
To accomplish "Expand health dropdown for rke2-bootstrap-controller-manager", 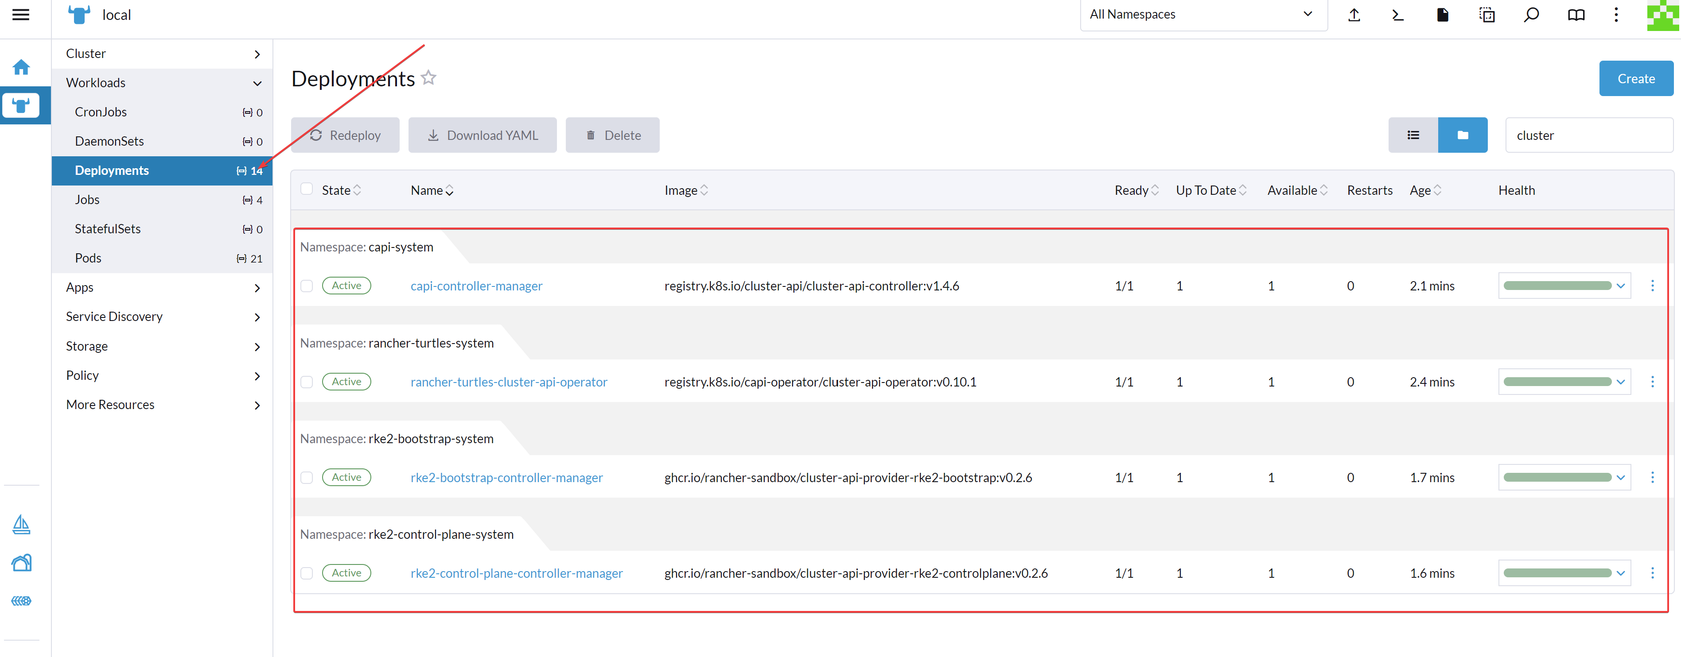I will [1620, 477].
